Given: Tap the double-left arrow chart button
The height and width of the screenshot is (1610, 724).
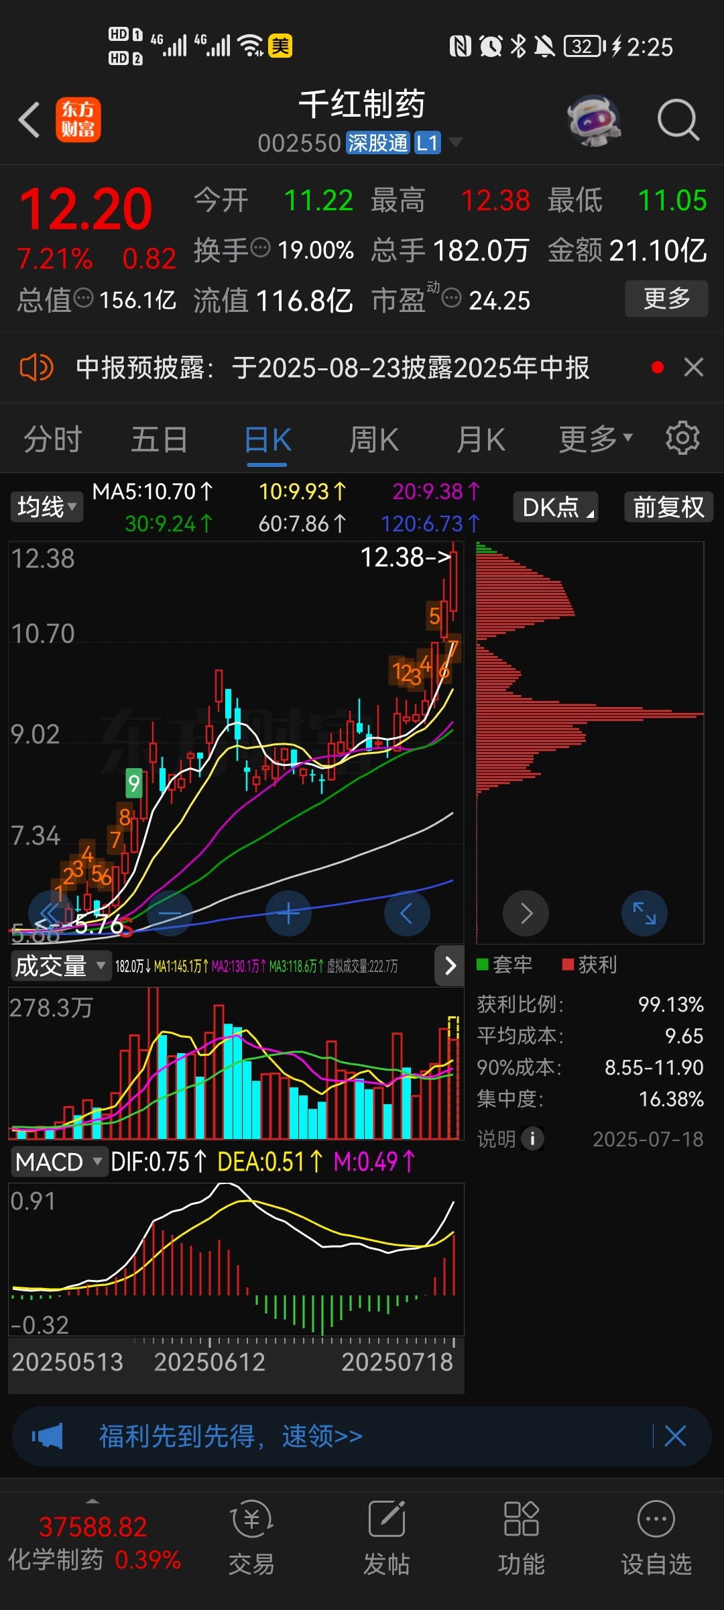Looking at the screenshot, I should pyautogui.click(x=51, y=913).
